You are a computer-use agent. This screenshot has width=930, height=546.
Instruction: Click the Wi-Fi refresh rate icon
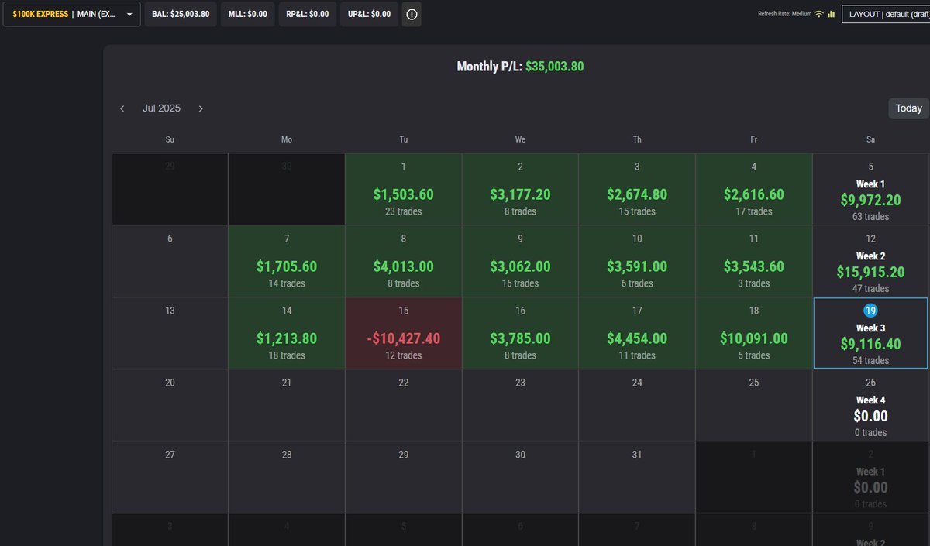819,14
